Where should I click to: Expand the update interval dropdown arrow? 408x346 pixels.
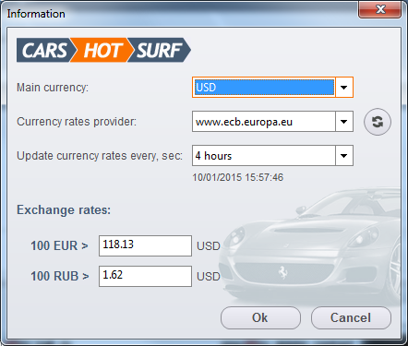pos(344,156)
